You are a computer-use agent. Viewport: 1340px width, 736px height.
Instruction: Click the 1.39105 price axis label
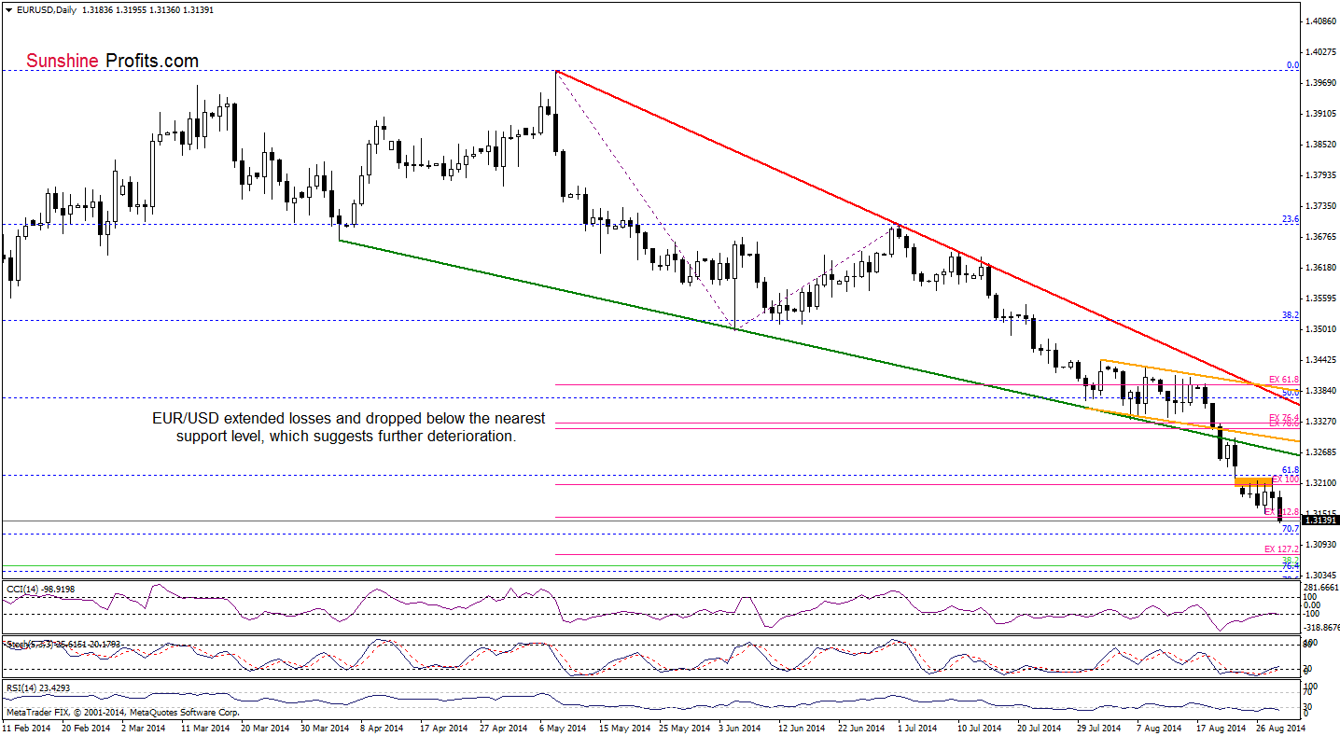(x=1322, y=114)
